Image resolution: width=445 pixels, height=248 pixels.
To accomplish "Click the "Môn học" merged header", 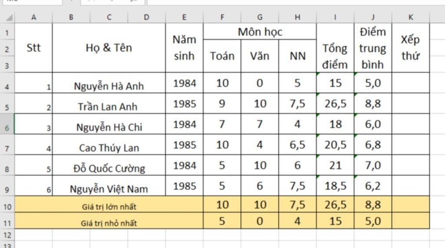I will [260, 32].
